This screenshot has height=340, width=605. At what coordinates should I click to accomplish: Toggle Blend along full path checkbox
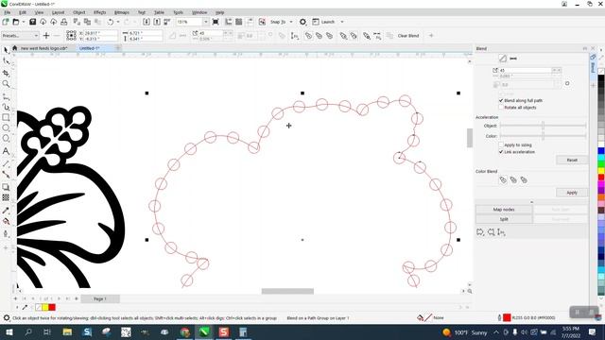point(501,101)
